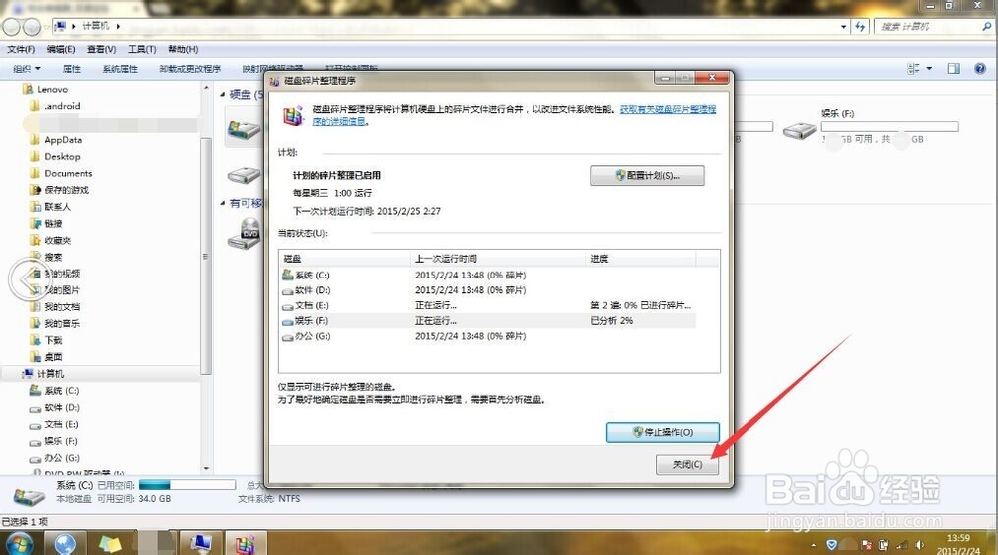Image resolution: width=998 pixels, height=555 pixels.
Task: Click the search magnifier icon
Action: coord(987,27)
